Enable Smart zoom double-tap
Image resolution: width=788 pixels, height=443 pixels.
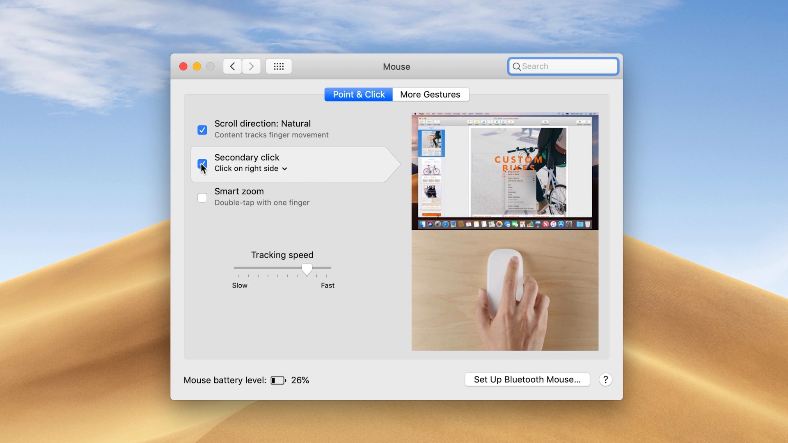click(x=202, y=197)
